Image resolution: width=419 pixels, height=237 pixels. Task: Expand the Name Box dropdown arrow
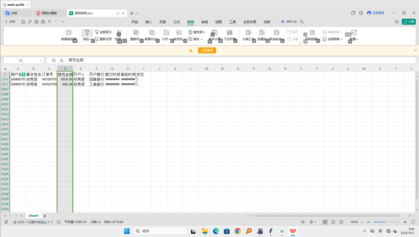(x=41, y=60)
